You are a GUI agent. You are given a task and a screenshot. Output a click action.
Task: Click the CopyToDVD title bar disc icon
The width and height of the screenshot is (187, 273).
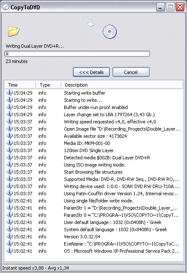pyautogui.click(x=6, y=7)
